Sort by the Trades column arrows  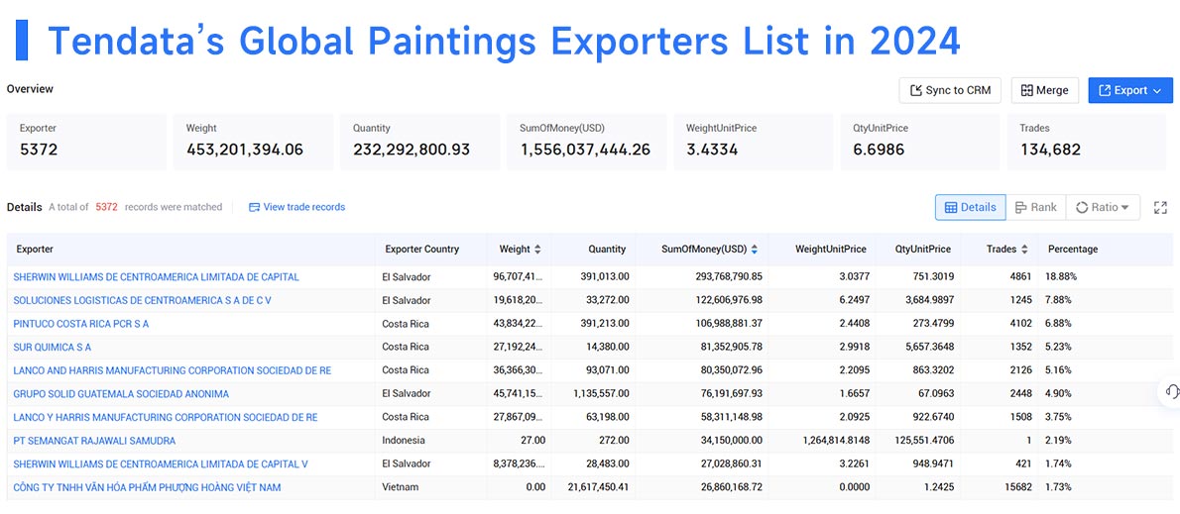1023,249
